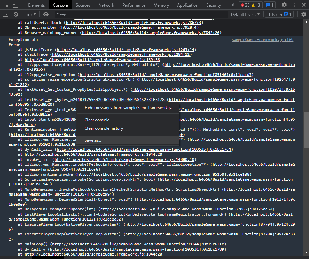Screen dimensions: 309x259
Task: Toggle the device toolbar icon
Action: (16, 5)
